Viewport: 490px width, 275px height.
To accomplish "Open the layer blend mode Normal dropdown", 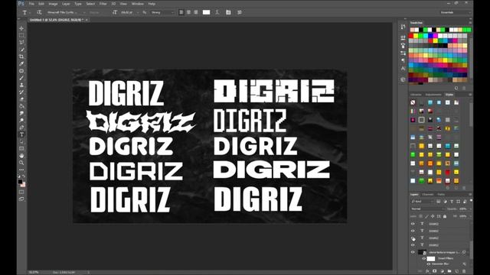I will [427, 209].
